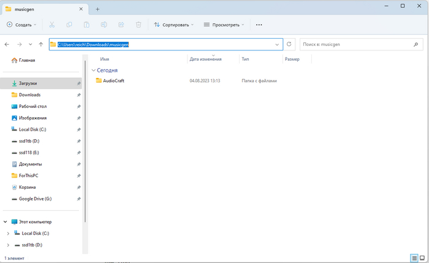
Task: Click the Rename icon in the toolbar
Action: 104,25
